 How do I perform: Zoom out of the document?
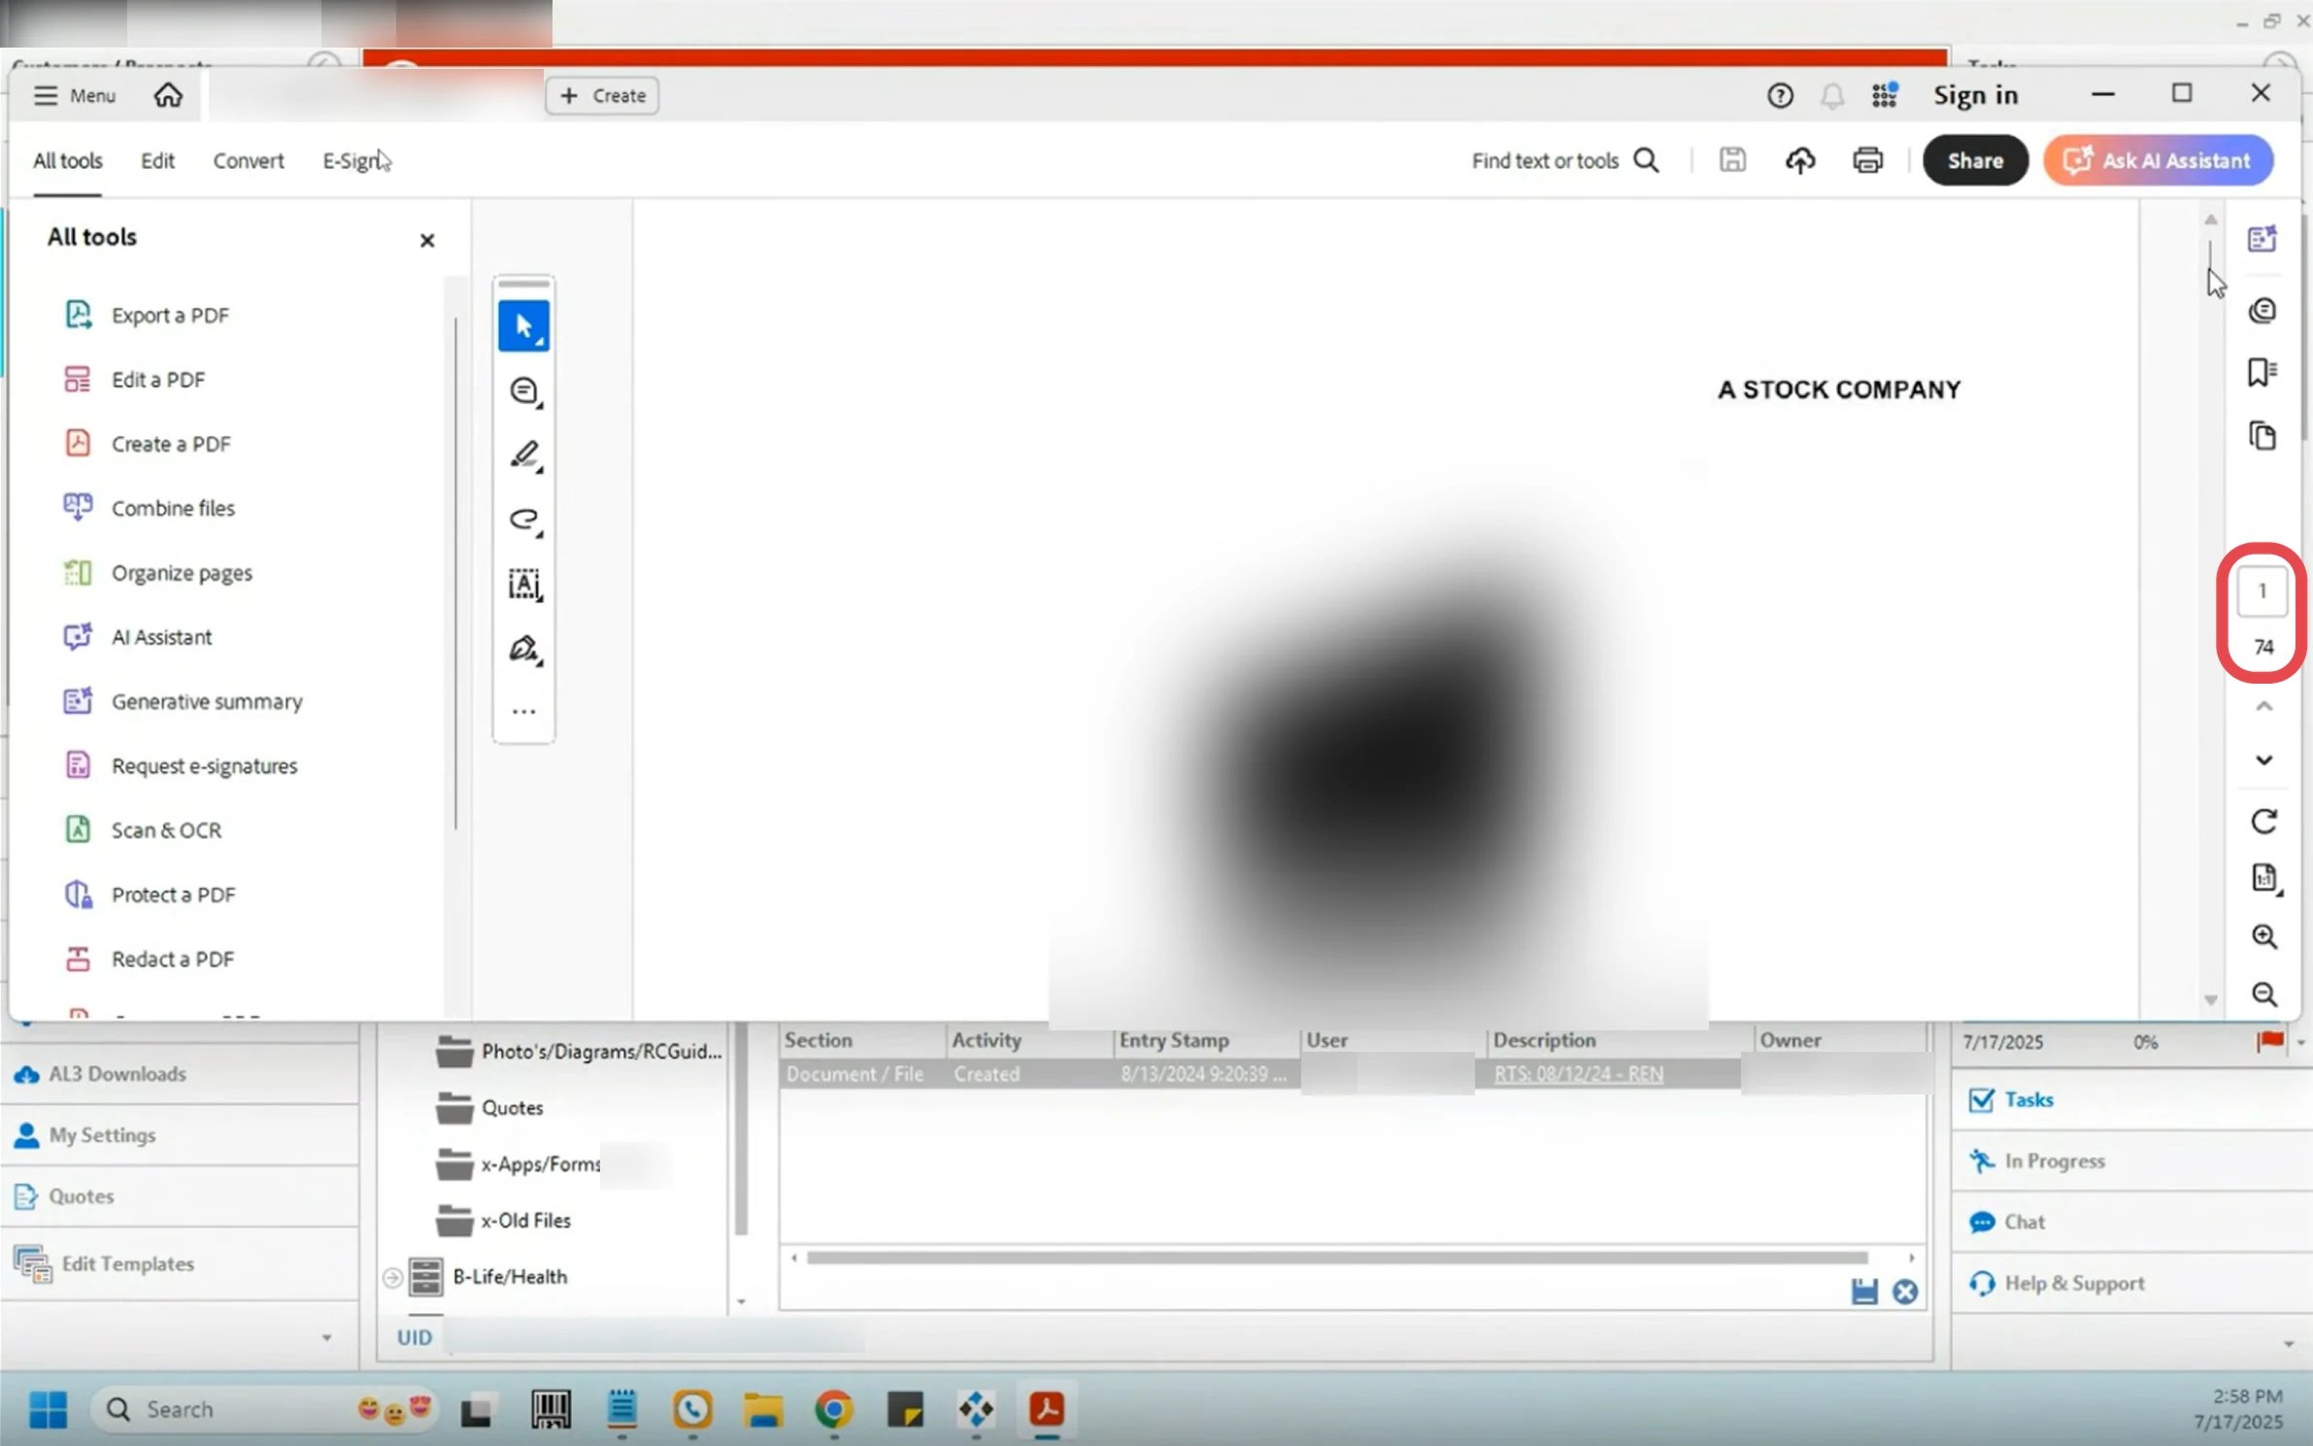(2263, 993)
